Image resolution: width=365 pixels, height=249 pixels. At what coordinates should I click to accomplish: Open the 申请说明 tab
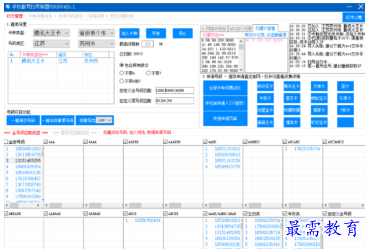pos(96,16)
